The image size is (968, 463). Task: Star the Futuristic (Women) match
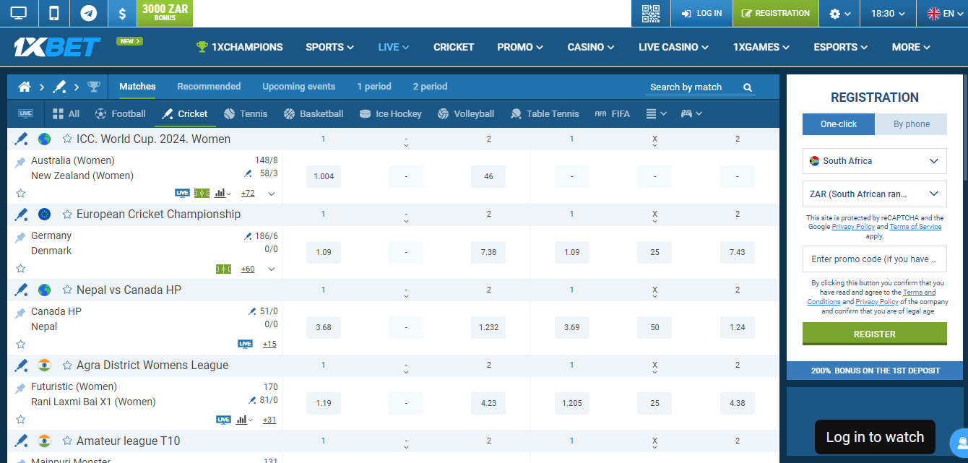point(20,420)
